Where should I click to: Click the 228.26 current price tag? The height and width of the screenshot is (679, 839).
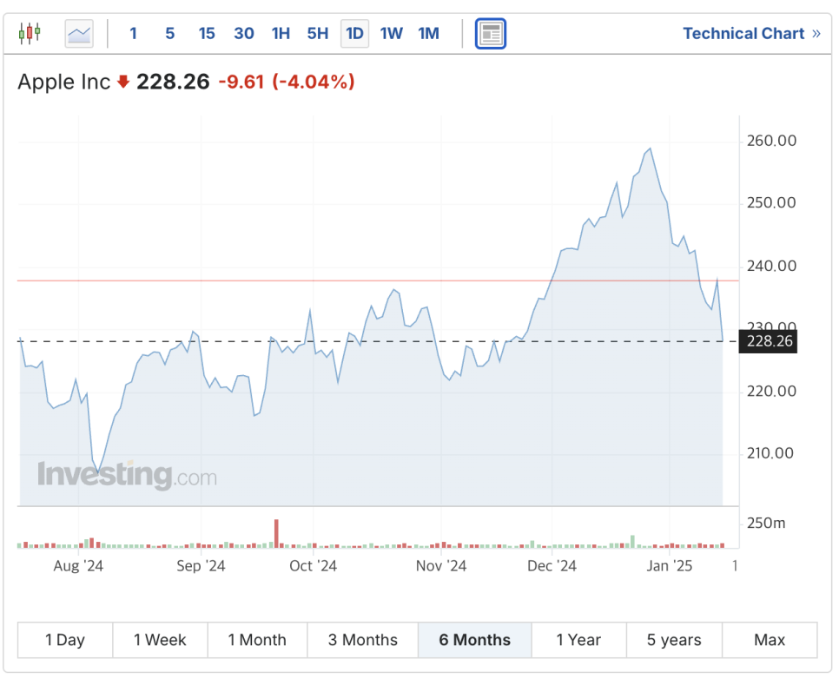[768, 341]
